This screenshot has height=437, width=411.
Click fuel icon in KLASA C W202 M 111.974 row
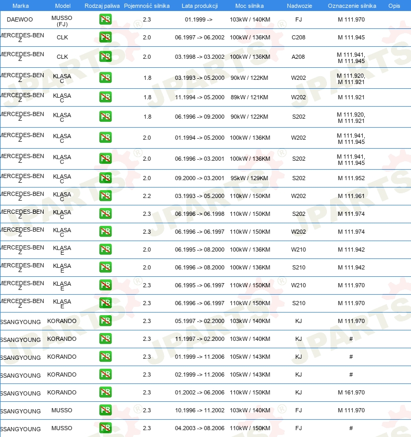point(106,231)
